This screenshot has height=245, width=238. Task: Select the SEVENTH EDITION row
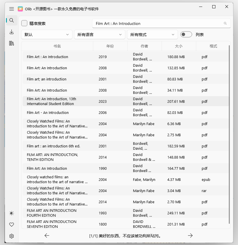126,224
